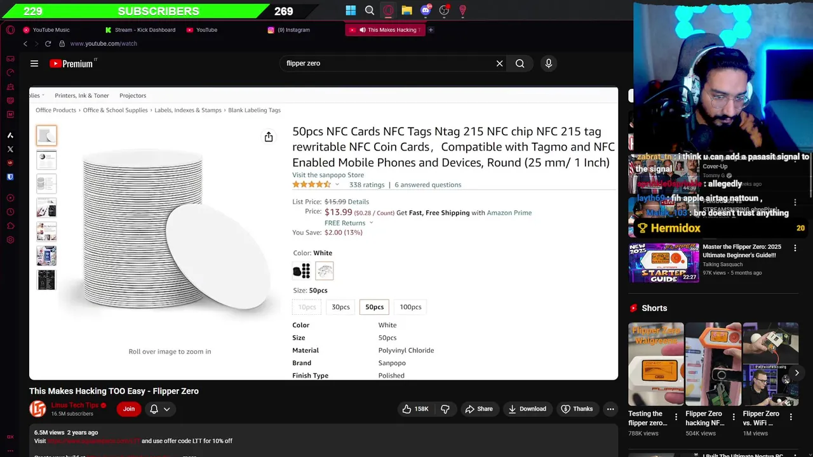Open OBS Studio from taskbar

[x=445, y=10]
